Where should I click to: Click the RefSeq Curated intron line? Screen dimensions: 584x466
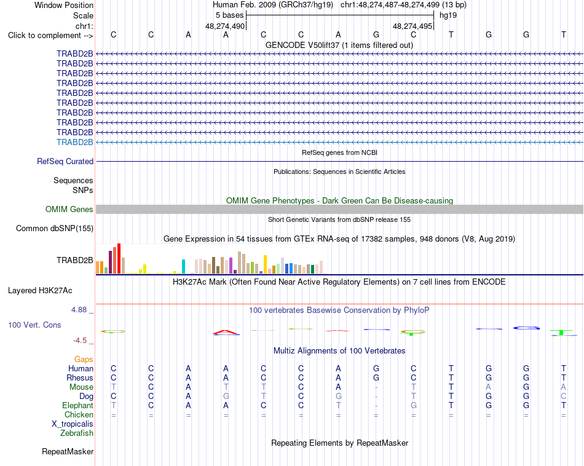339,161
